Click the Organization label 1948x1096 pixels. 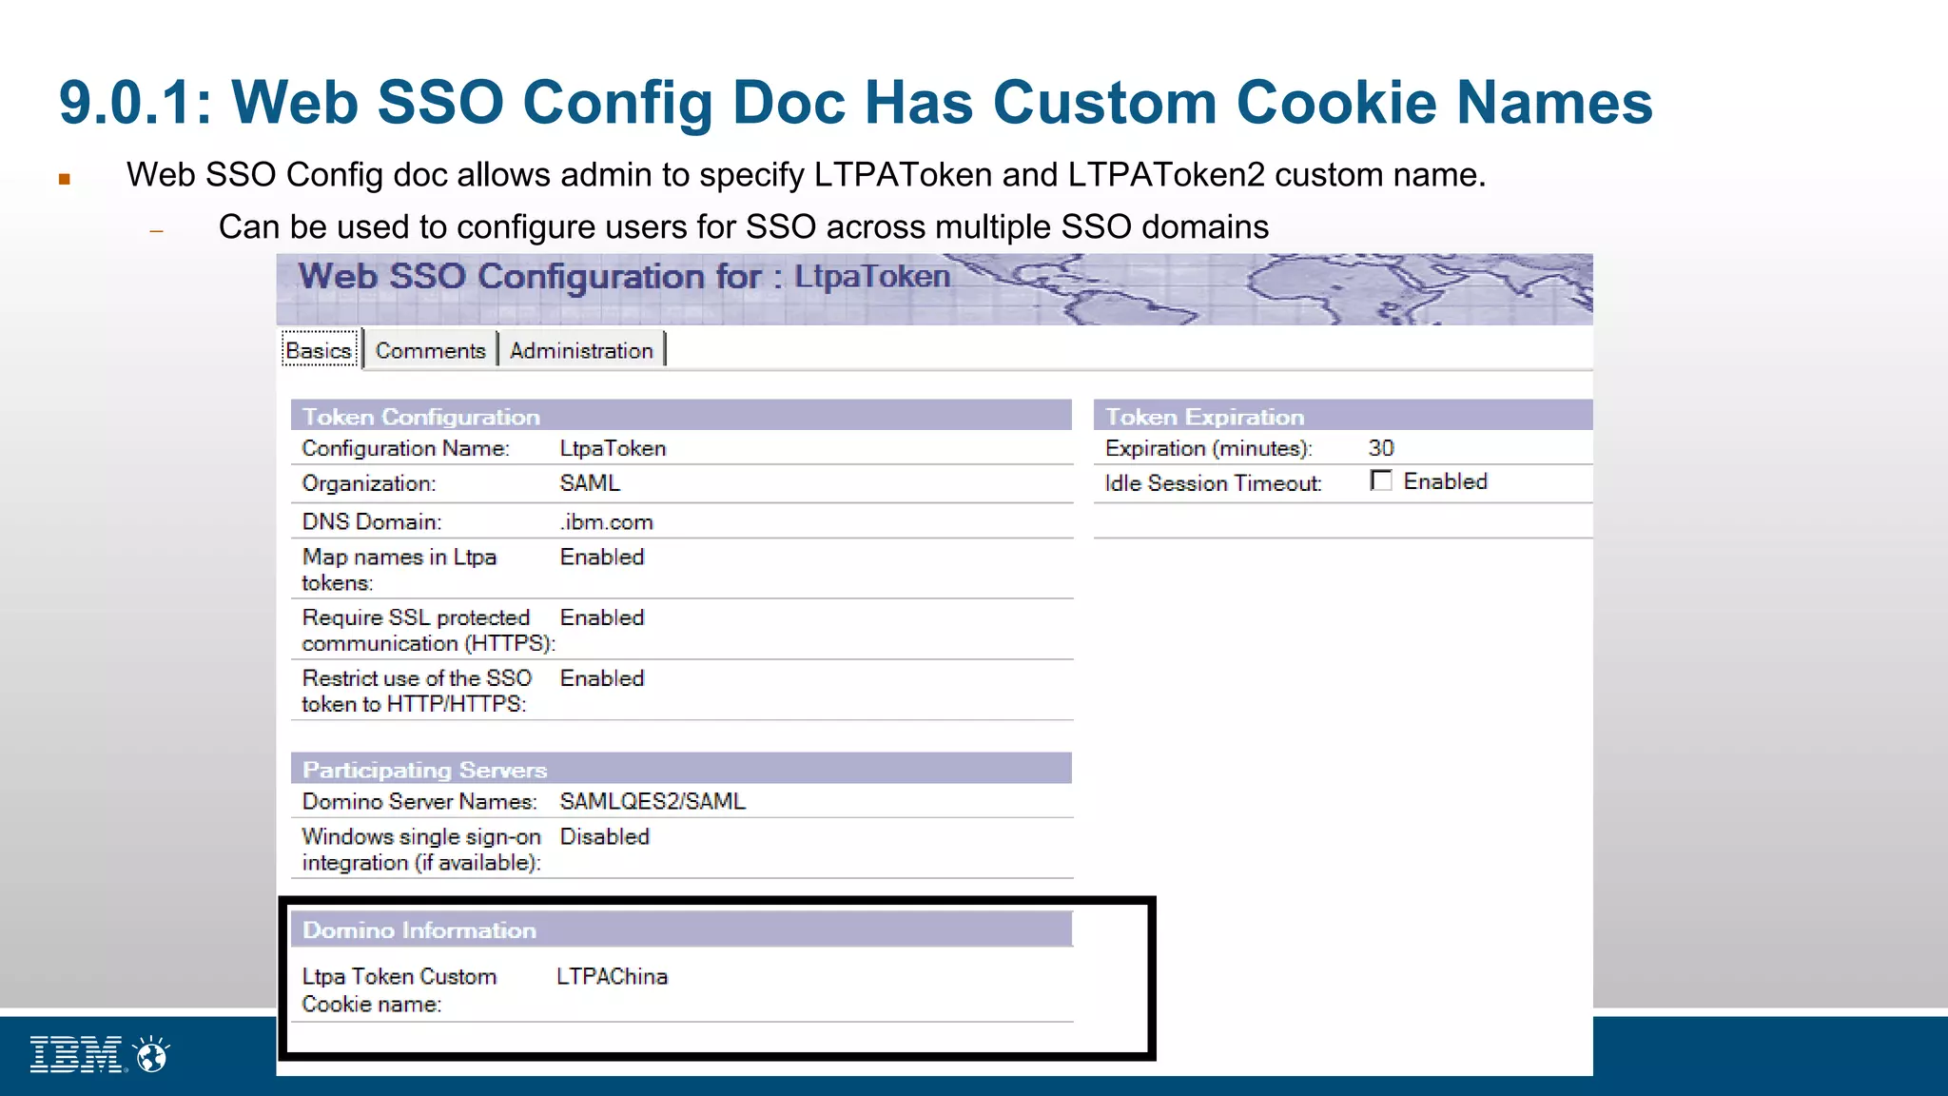(x=369, y=483)
